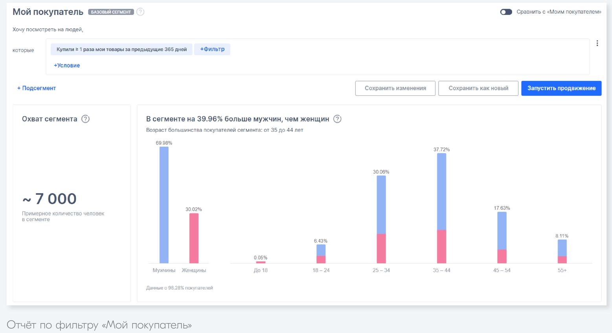Click help icon next to Базовый сегмент badge
This screenshot has height=333, width=612.
(x=140, y=12)
